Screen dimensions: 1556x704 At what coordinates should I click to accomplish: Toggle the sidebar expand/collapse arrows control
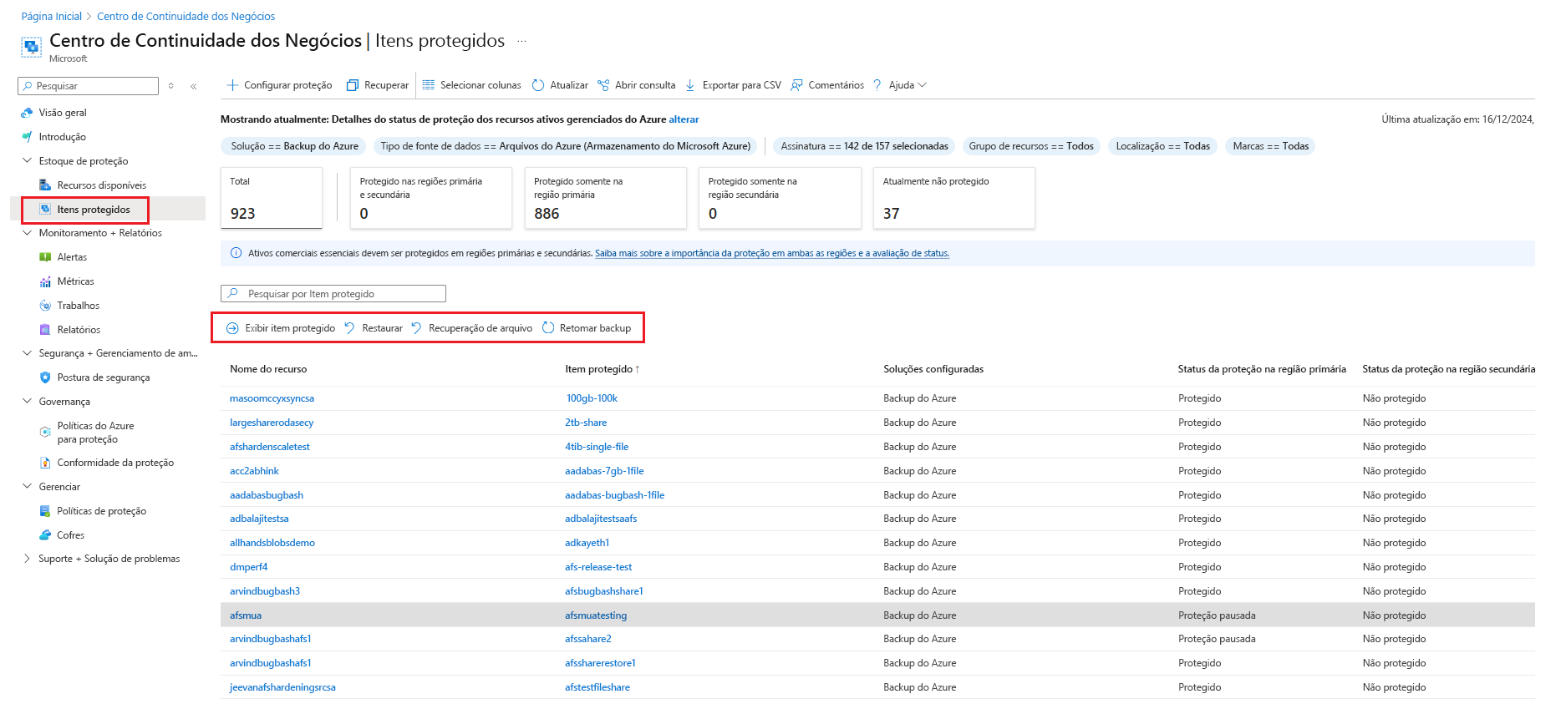click(171, 86)
